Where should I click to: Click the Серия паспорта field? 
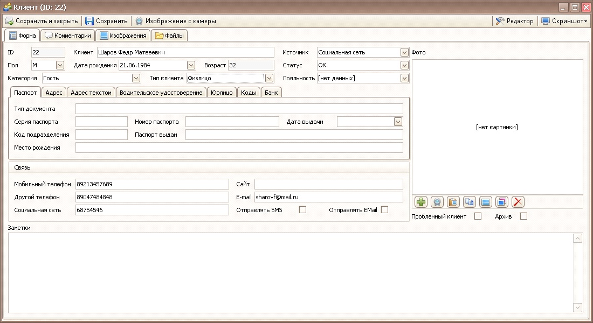coord(101,122)
